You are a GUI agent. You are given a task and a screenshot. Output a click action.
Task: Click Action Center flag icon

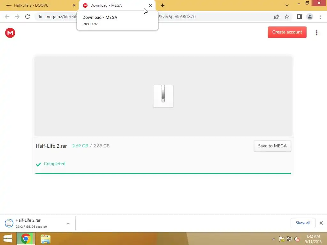point(281,239)
